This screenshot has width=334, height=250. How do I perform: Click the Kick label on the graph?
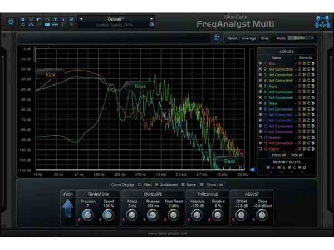(51, 74)
